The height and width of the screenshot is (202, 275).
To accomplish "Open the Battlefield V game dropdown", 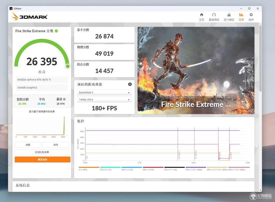I will [x=104, y=92].
